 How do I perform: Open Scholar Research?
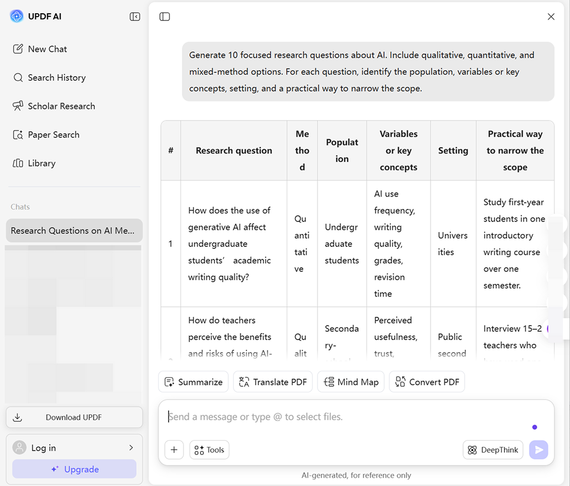click(54, 106)
